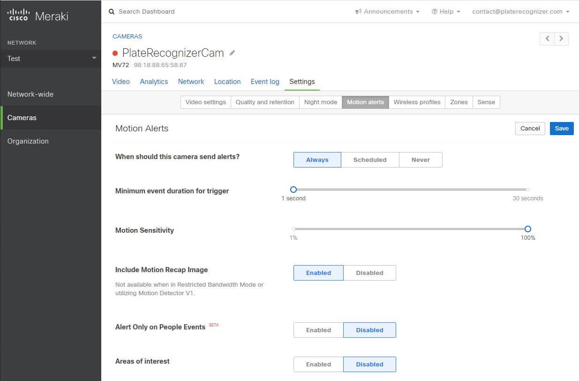This screenshot has width=579, height=381.
Task: Click the Cancel button
Action: [530, 129]
